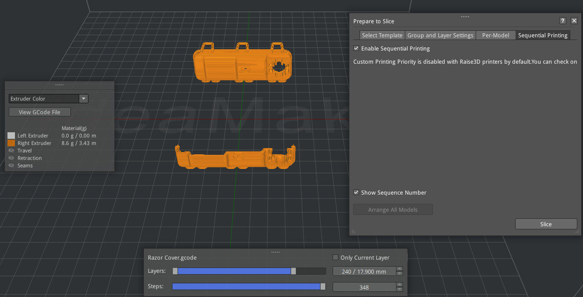Uncheck Show Sequence Number
The width and height of the screenshot is (583, 297).
[356, 192]
